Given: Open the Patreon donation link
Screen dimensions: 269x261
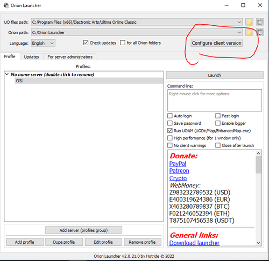Looking at the screenshot, I should (179, 171).
